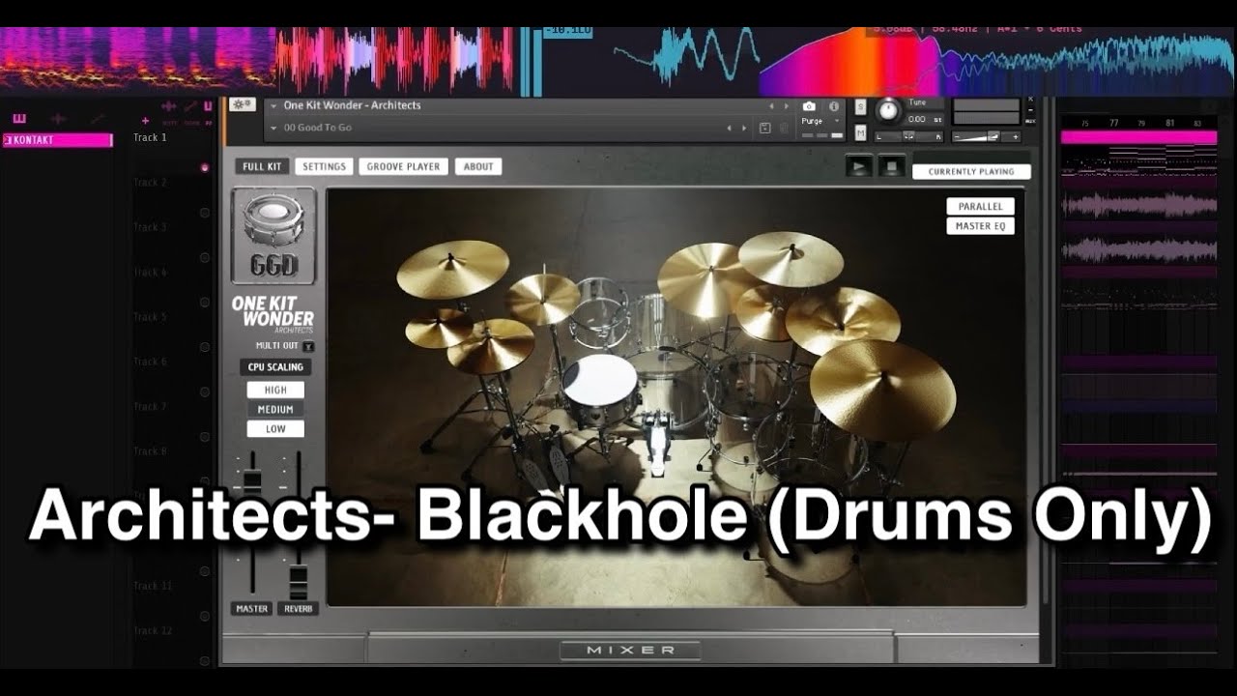This screenshot has width=1237, height=696.
Task: Click the pink clip in the arrangement timeline
Action: click(1138, 137)
